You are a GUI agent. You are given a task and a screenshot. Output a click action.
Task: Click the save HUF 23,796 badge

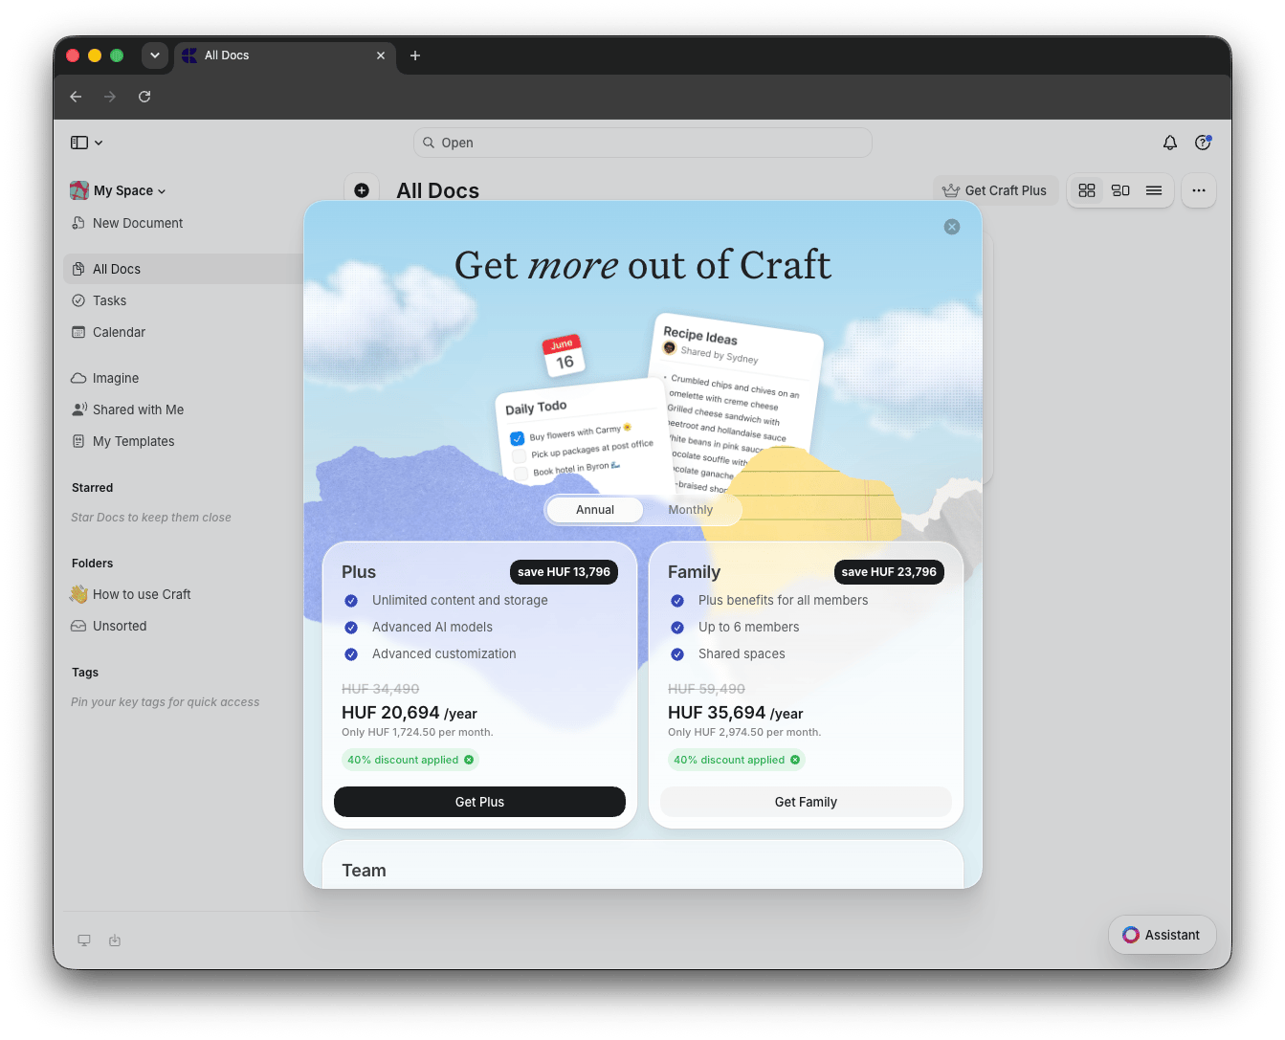click(x=889, y=572)
